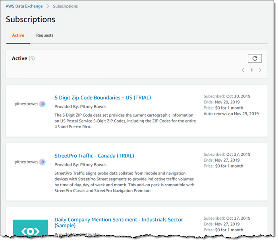The width and height of the screenshot is (278, 242).
Task: Go to the previous page arrow
Action: coord(243,70)
